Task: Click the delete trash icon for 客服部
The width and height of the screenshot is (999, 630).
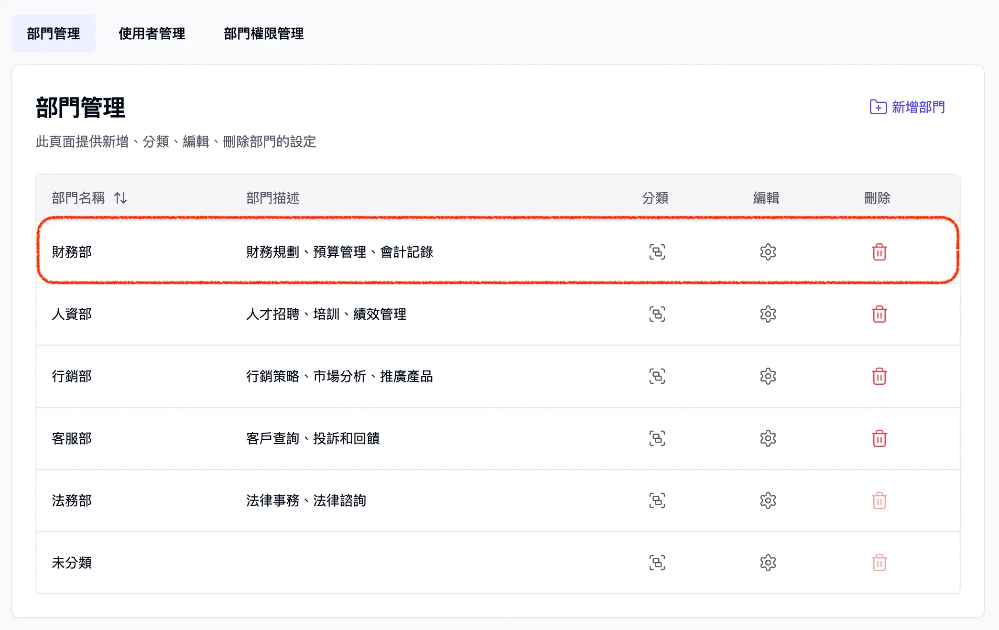Action: [880, 438]
